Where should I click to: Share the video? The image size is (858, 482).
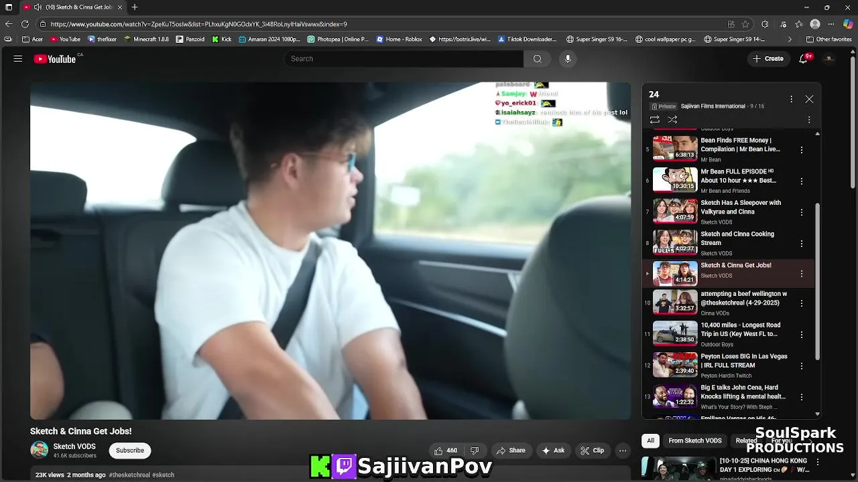click(x=511, y=451)
